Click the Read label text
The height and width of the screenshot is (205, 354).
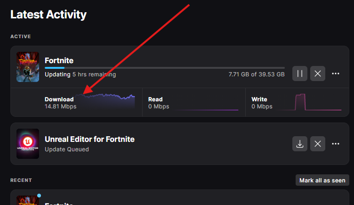[155, 99]
